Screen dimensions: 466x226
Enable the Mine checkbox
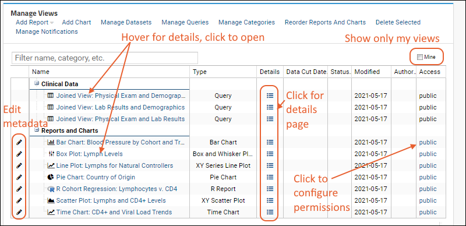click(x=419, y=57)
